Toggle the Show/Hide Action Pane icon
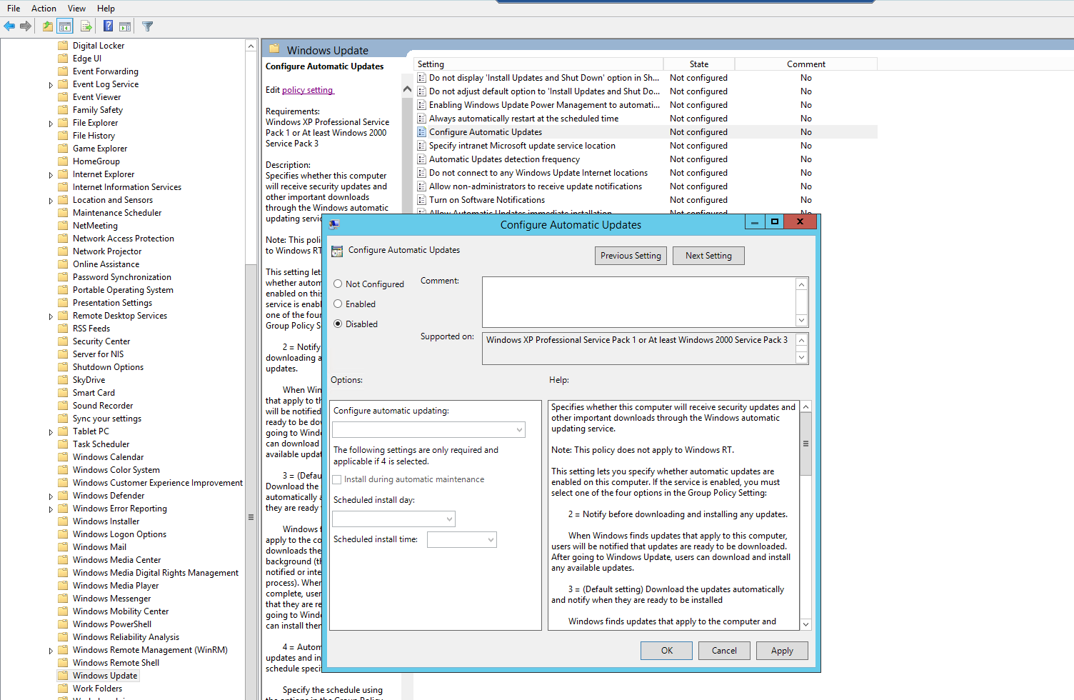 pos(125,26)
